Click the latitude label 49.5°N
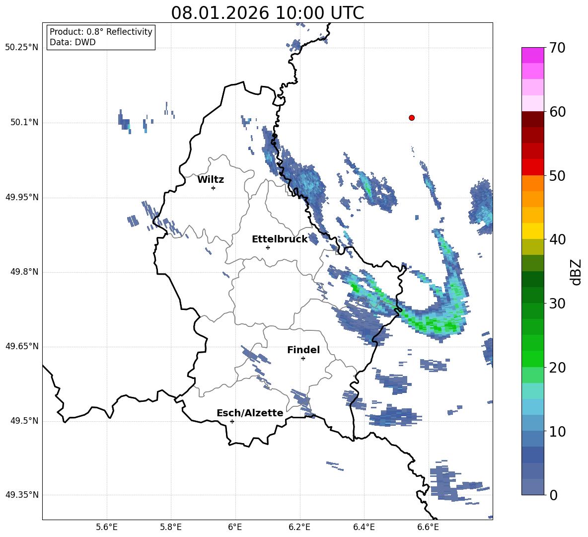Screen dimensions: 588x537 pyautogui.click(x=24, y=421)
